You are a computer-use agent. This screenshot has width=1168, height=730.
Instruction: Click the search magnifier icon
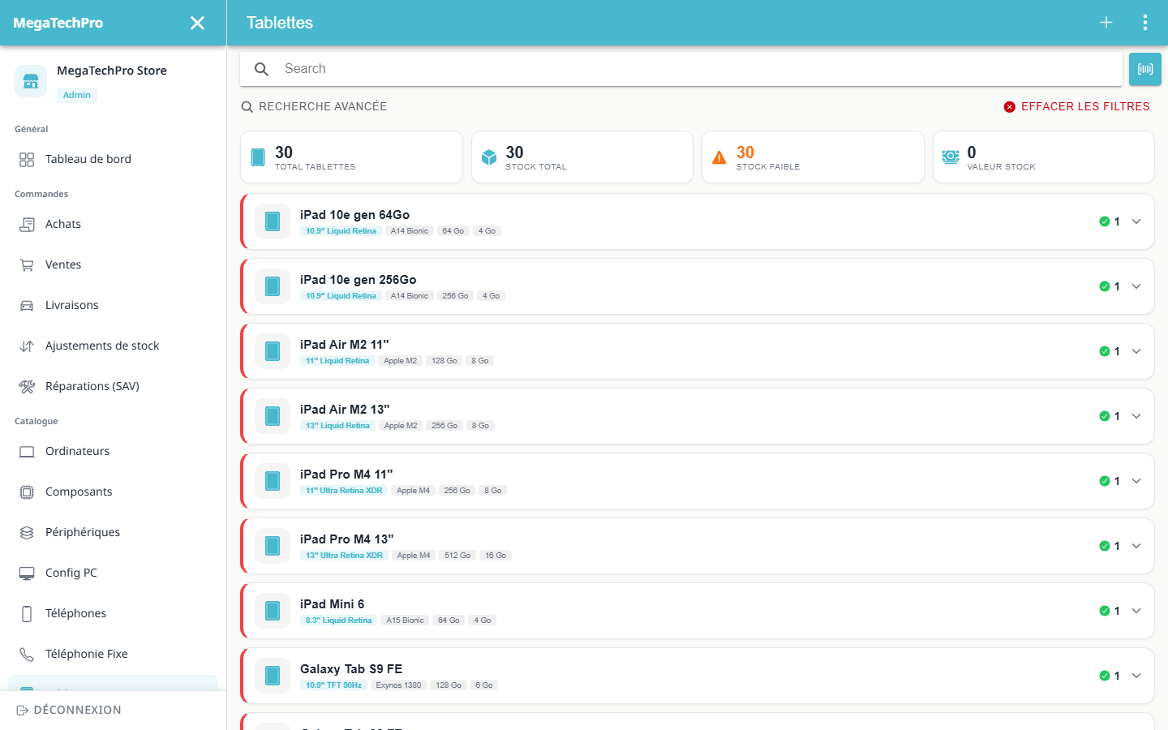261,69
